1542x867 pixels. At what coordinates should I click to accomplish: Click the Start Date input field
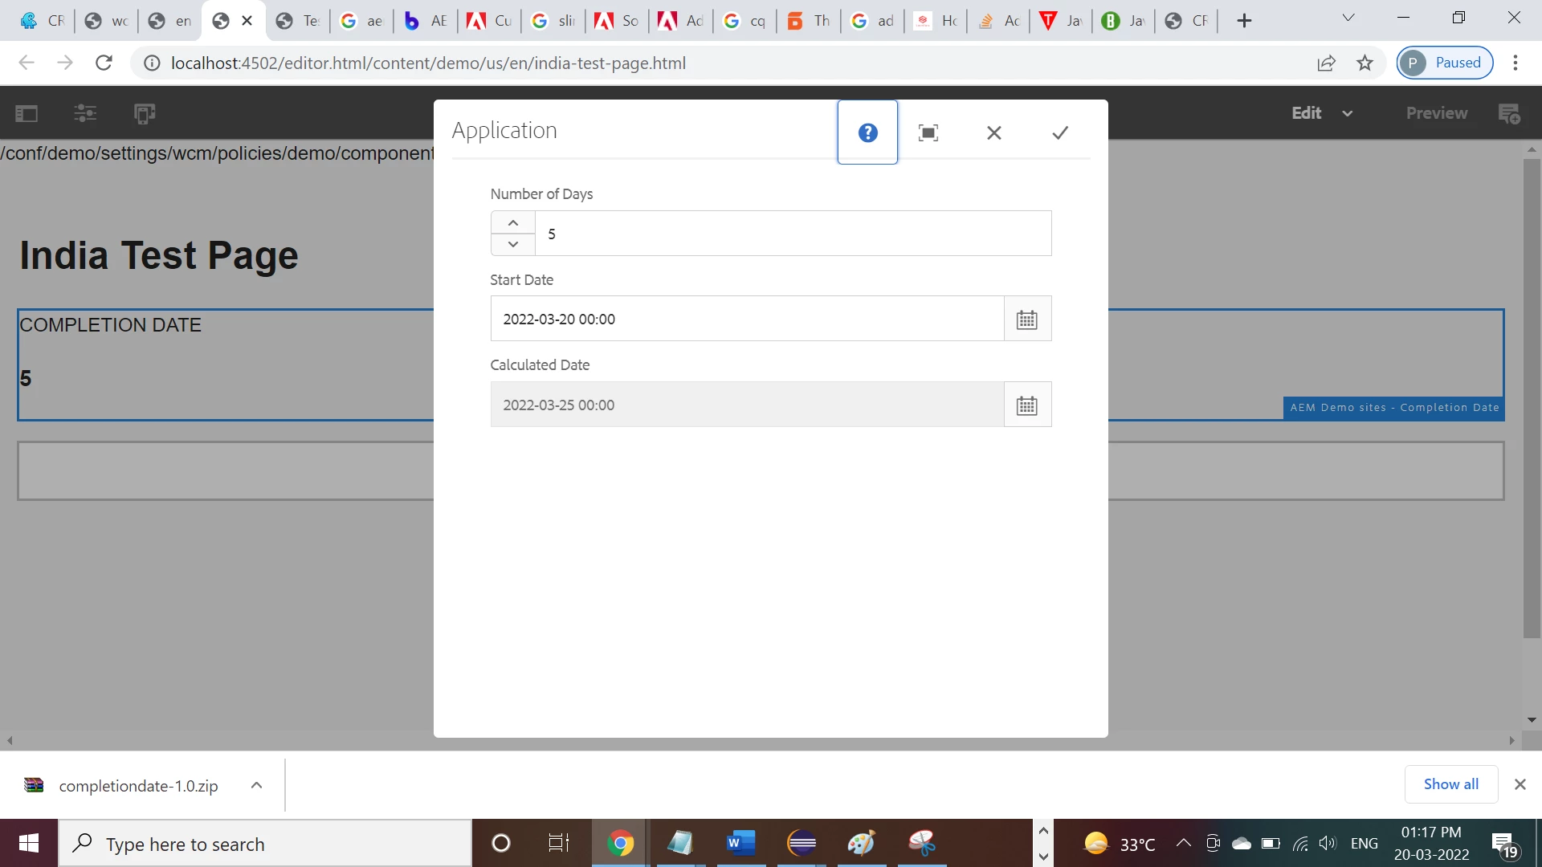tap(747, 320)
